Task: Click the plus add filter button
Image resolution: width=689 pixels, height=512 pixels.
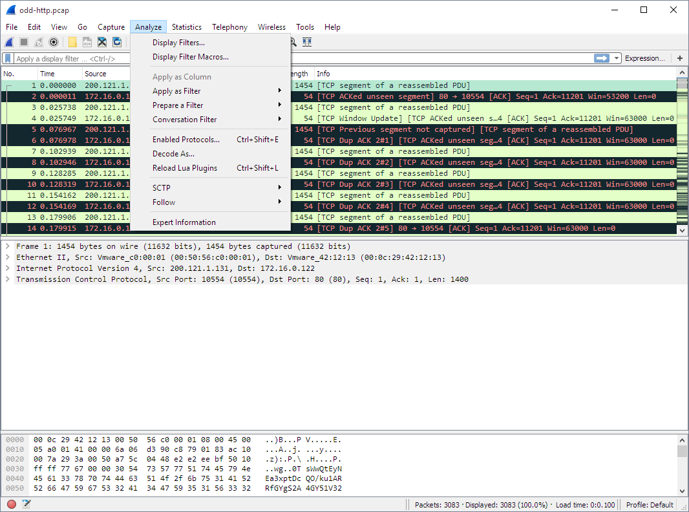Action: 680,58
